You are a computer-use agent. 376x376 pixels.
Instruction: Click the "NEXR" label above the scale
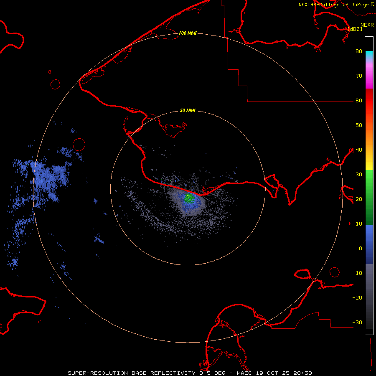pyautogui.click(x=367, y=25)
